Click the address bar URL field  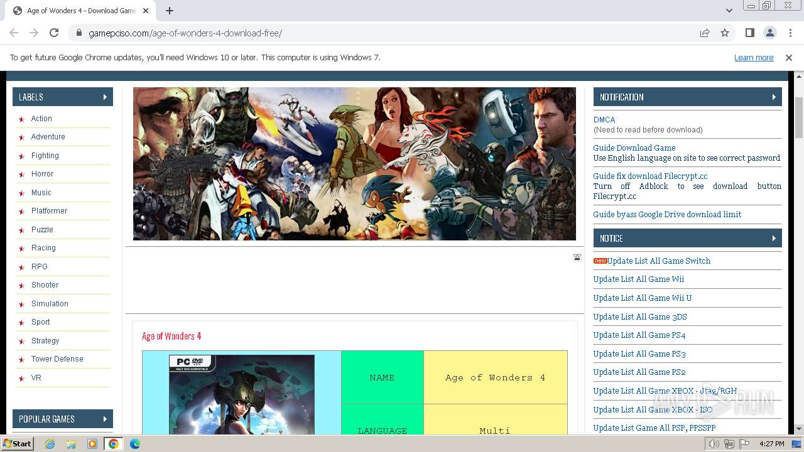pos(389,33)
